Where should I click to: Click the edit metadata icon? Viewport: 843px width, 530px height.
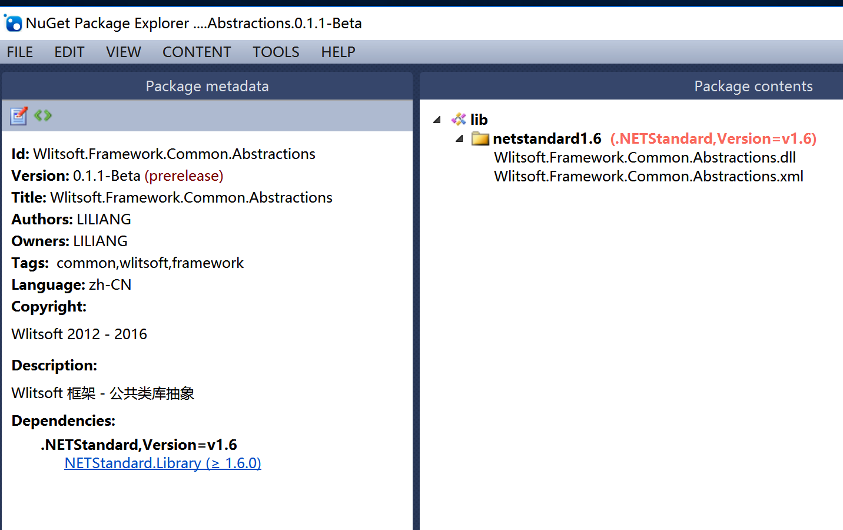coord(19,115)
